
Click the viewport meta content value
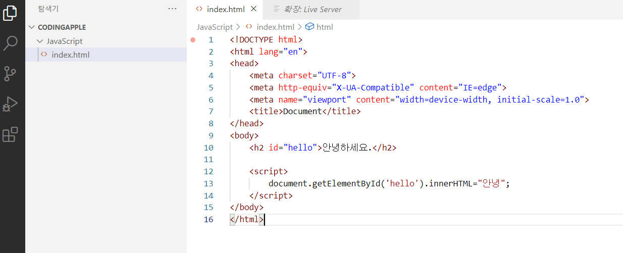(490, 99)
